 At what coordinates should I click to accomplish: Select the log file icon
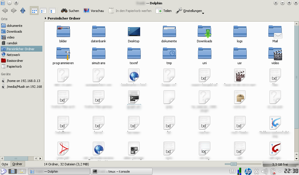204,148
